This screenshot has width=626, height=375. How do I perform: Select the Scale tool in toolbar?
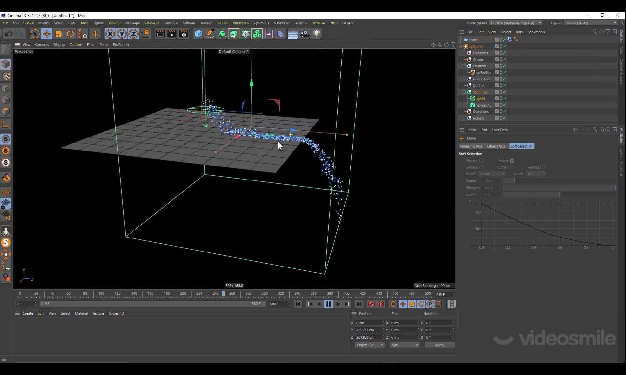pyautogui.click(x=59, y=34)
